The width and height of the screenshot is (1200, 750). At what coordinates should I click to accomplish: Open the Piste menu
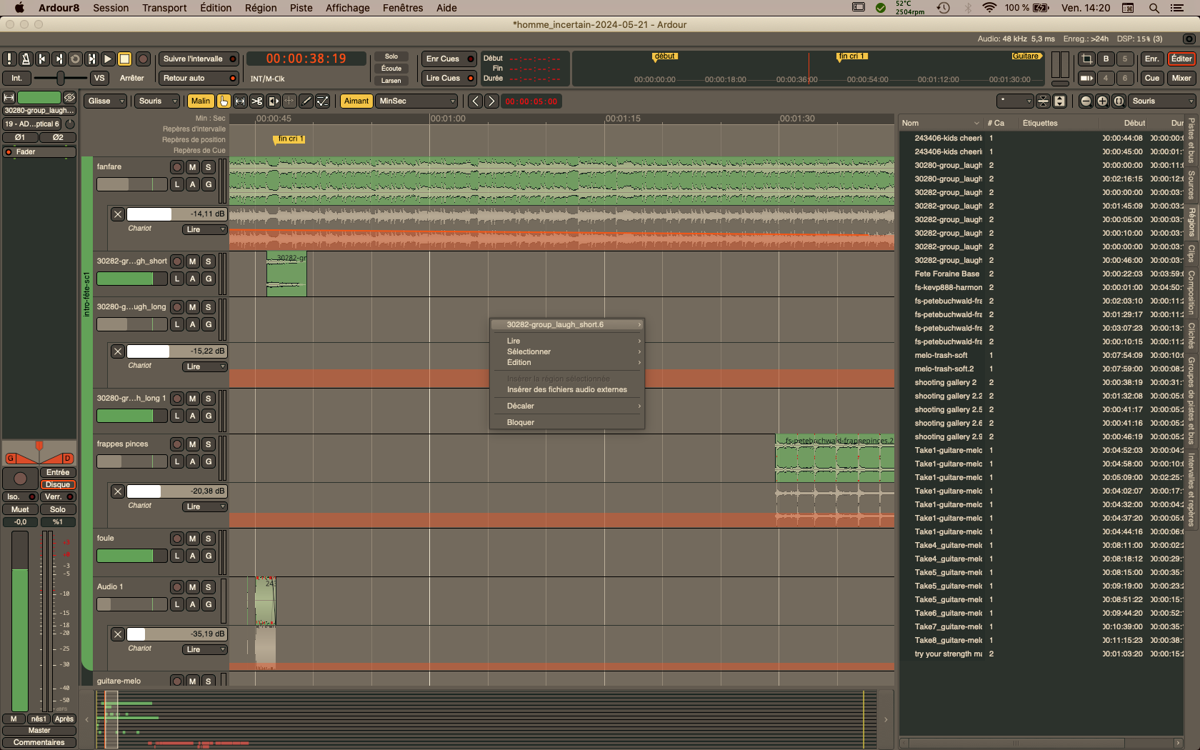(x=301, y=8)
